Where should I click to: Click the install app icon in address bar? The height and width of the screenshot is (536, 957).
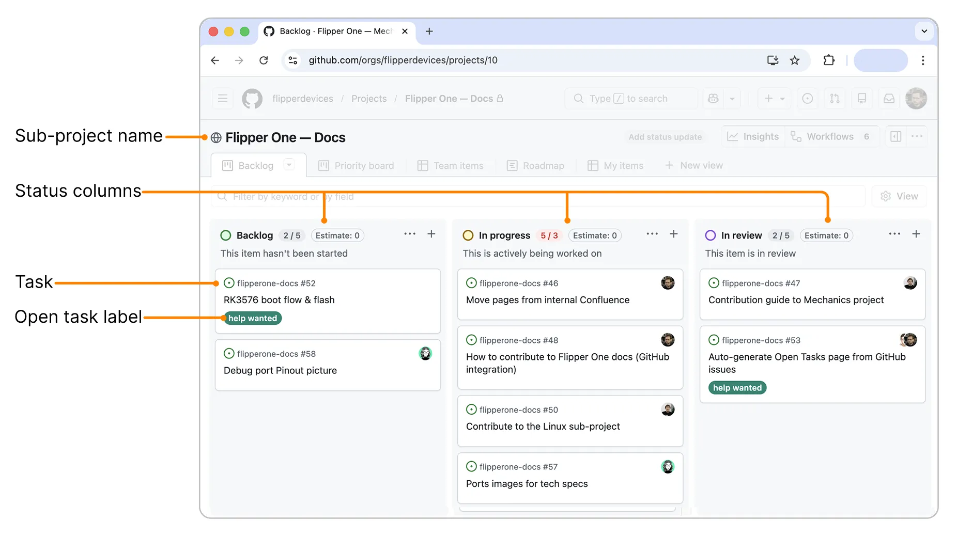pyautogui.click(x=773, y=60)
